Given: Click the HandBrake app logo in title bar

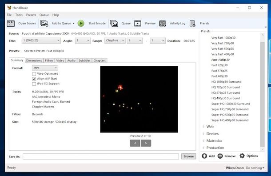Looking at the screenshot, I should tap(9, 8).
